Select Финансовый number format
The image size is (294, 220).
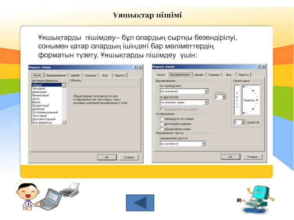(47, 95)
